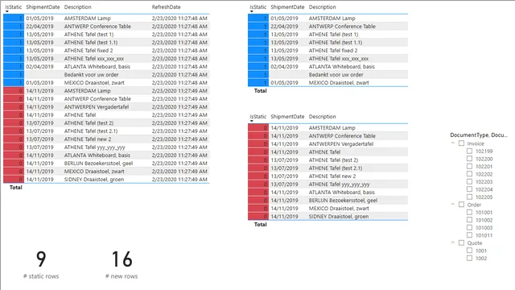Click the sort arrow under IsStatic in left table
This screenshot has height=290, width=515.
pos(7,11)
